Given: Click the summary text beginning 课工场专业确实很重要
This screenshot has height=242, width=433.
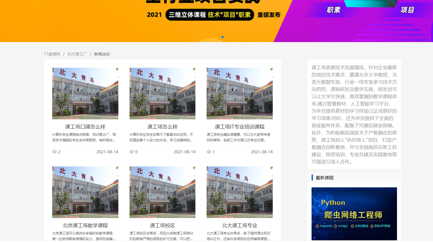Looking at the screenshot, I should click(x=238, y=137).
